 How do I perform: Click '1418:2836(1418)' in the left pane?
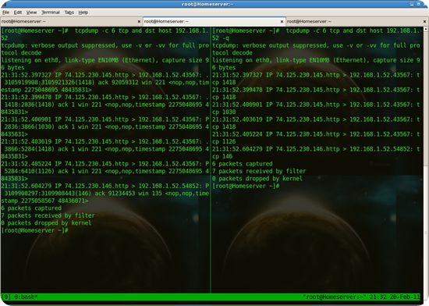click(29, 105)
